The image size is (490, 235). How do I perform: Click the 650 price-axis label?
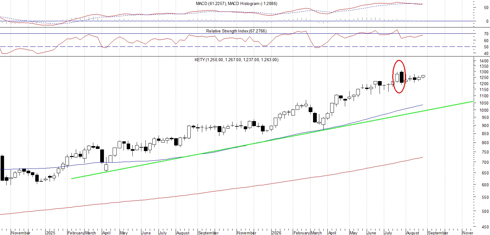coord(485,173)
